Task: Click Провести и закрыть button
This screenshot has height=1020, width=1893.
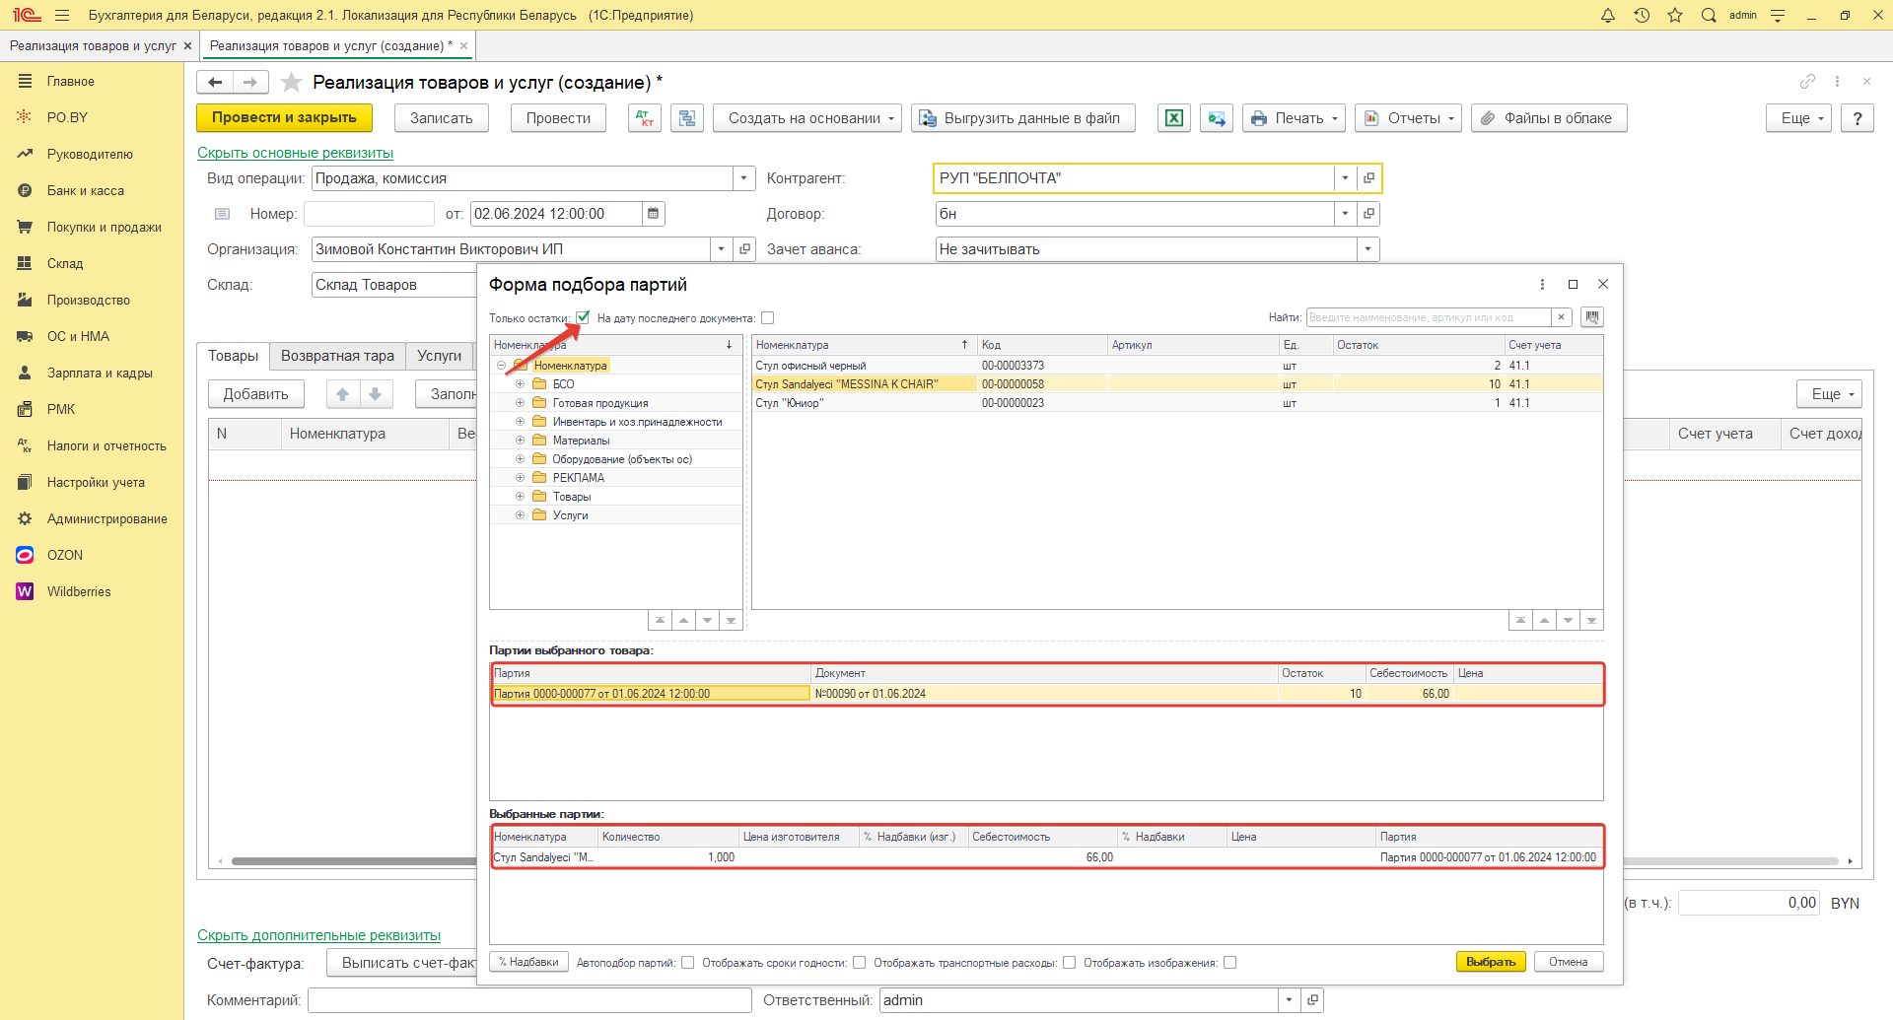Action: pyautogui.click(x=284, y=118)
